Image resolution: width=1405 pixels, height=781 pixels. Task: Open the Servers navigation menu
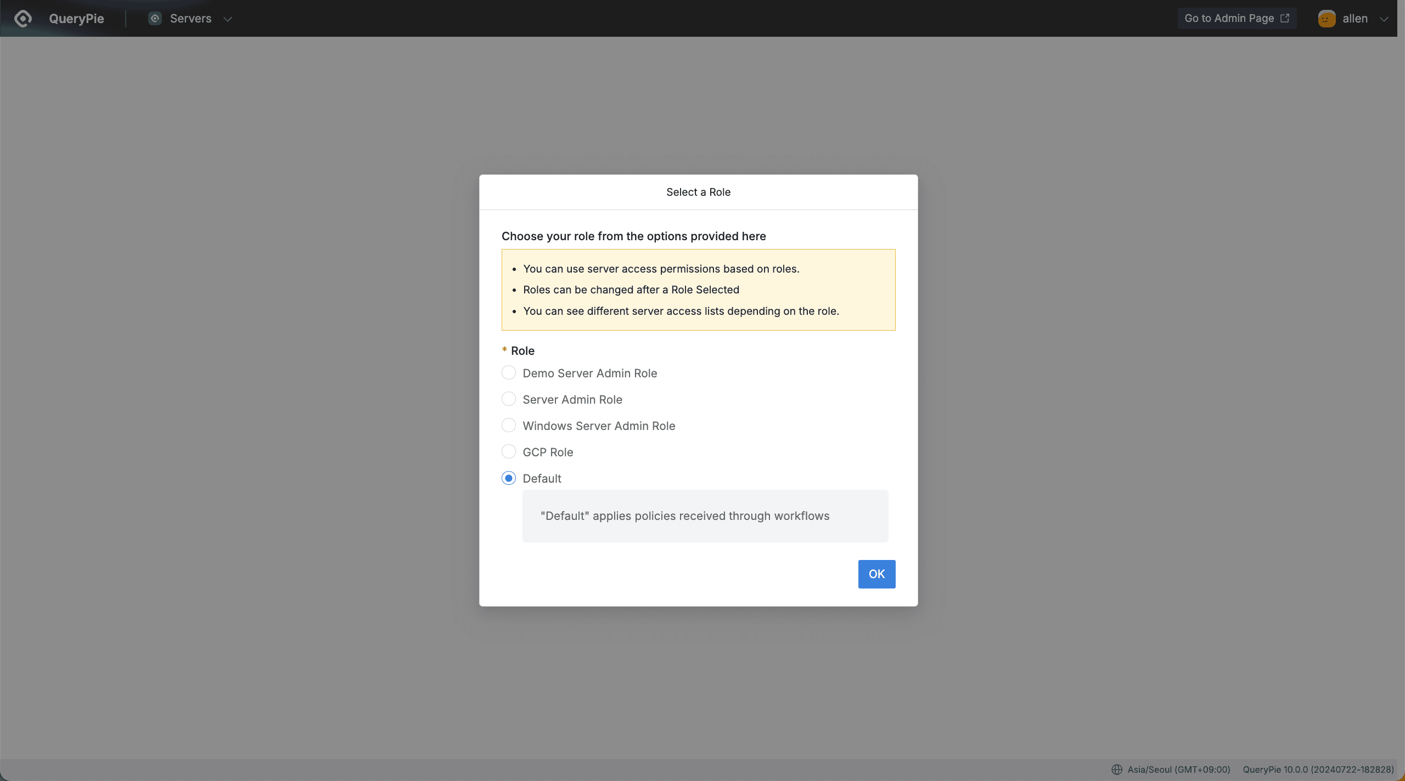coord(190,18)
